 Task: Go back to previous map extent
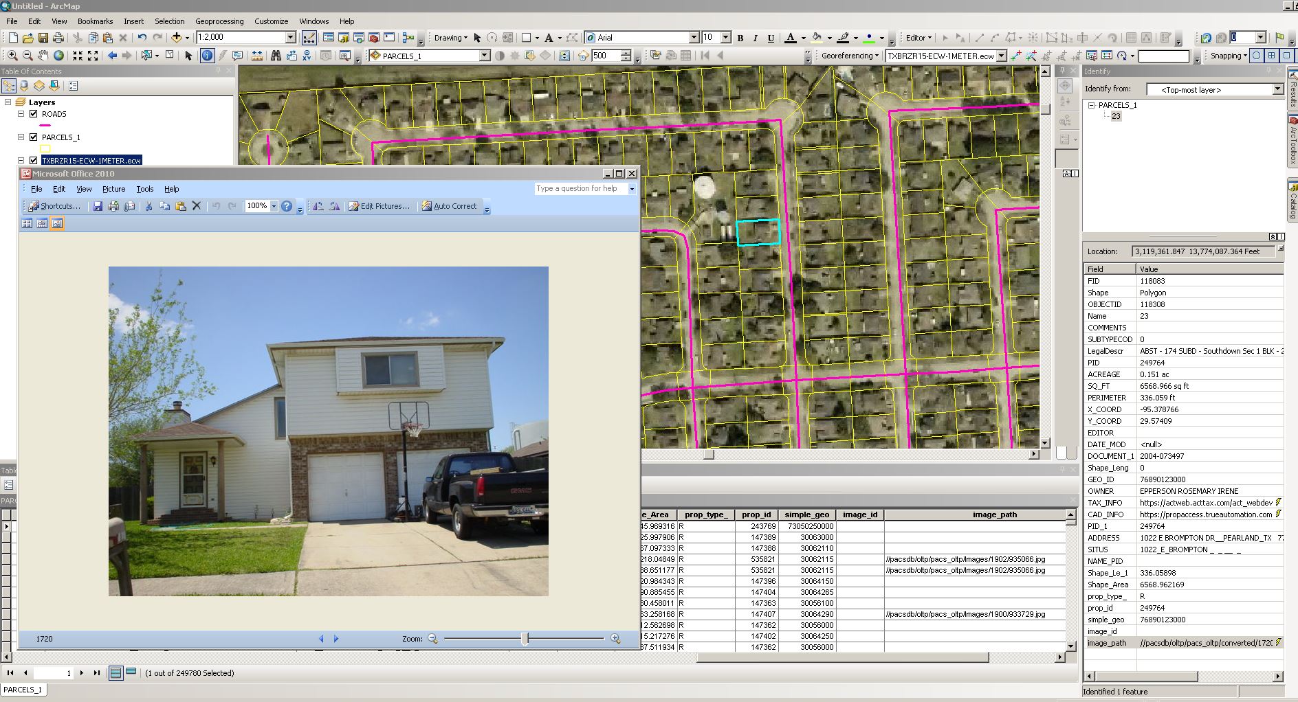[112, 56]
